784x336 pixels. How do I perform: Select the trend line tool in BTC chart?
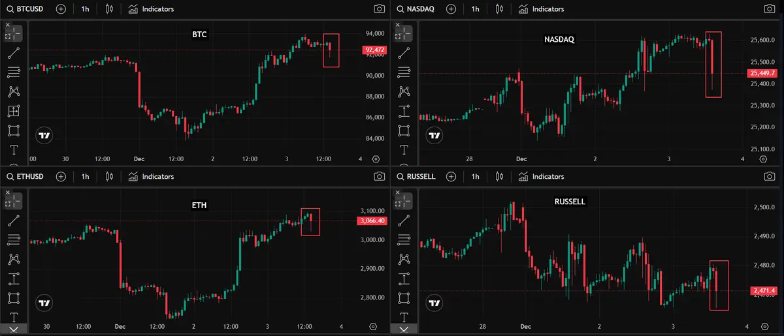[14, 53]
